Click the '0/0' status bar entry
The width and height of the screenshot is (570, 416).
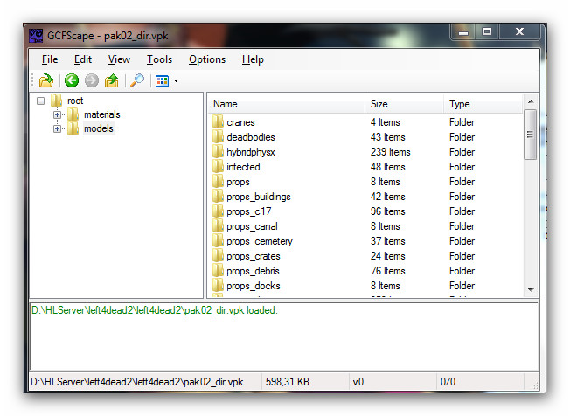448,382
